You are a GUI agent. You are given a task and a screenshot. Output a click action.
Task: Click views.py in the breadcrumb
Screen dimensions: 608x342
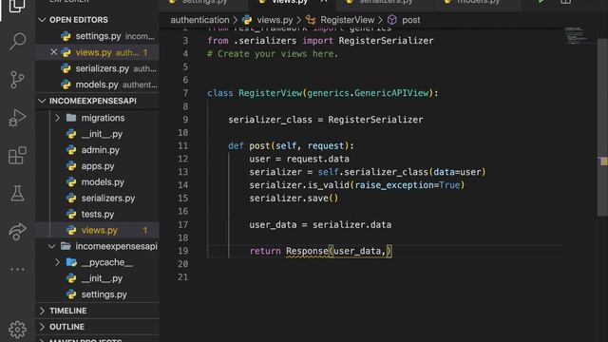(275, 20)
